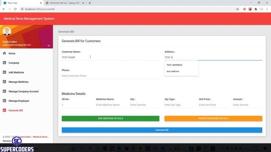This screenshot has height=152, width=271.
Task: Click the orange extension icon in toolbar
Action: [244, 9]
